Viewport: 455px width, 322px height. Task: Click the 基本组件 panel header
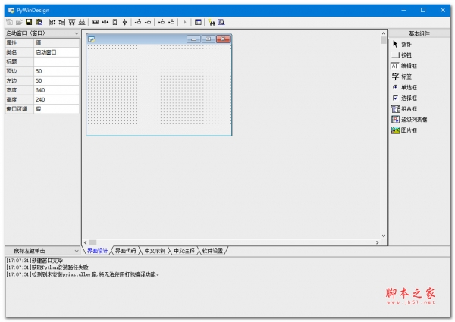click(x=419, y=33)
